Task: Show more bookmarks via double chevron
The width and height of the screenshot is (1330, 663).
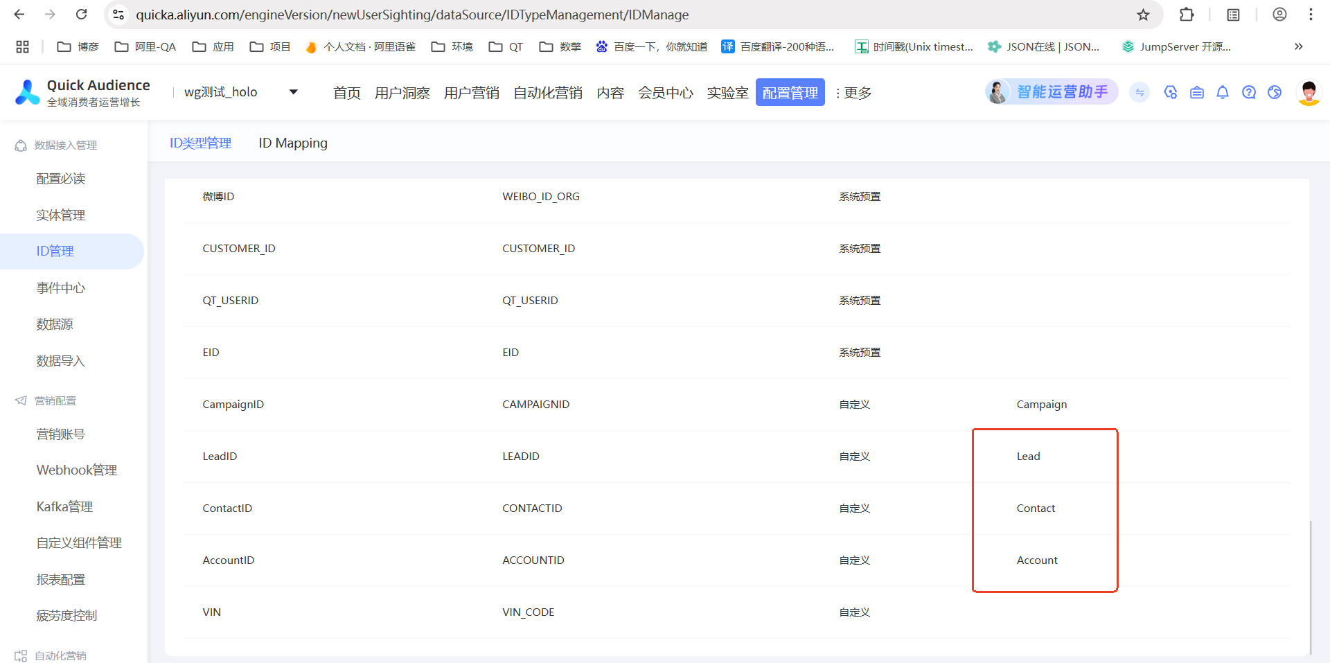Action: 1299,46
